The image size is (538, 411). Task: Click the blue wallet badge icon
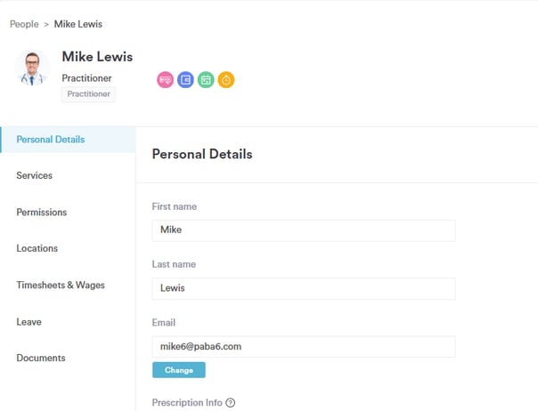tap(185, 80)
